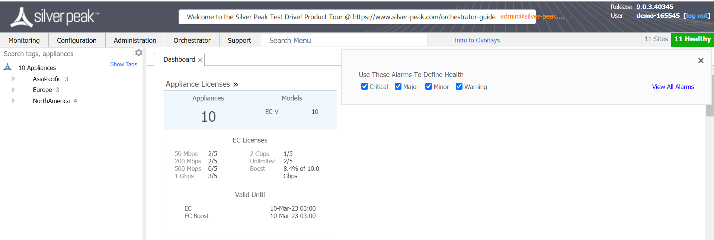This screenshot has width=714, height=240.
Task: Open the appliance tree settings gear
Action: (x=139, y=53)
